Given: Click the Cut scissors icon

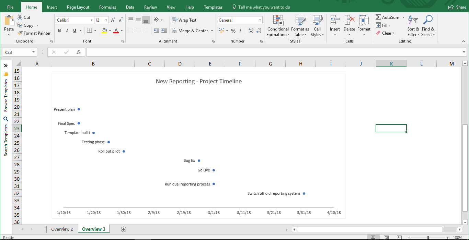Looking at the screenshot, I should coord(20,17).
